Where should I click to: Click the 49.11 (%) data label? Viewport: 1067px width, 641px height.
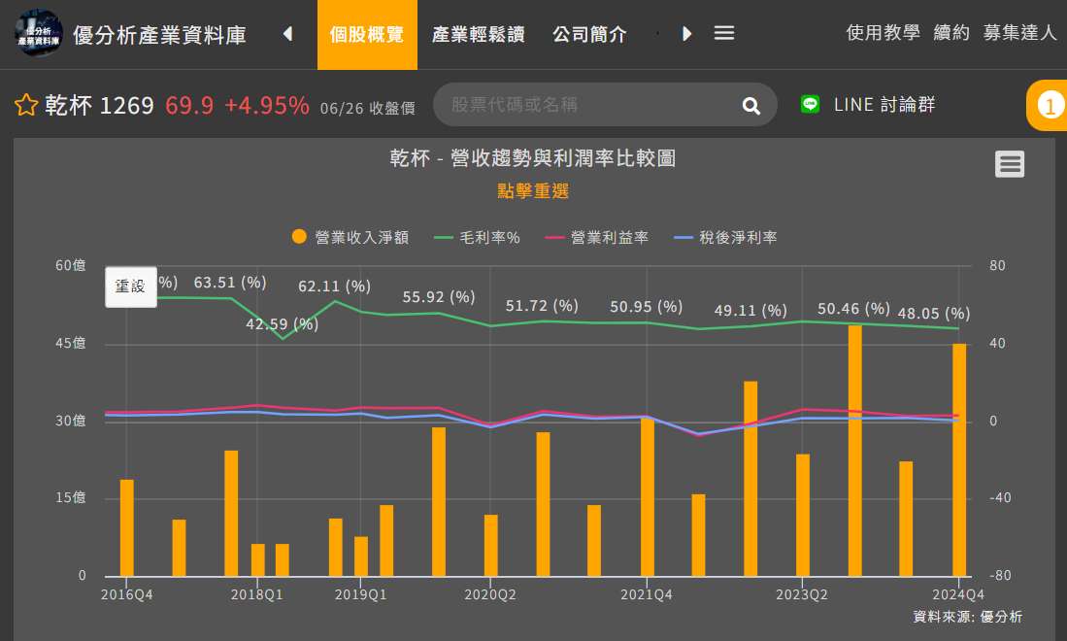click(x=750, y=311)
